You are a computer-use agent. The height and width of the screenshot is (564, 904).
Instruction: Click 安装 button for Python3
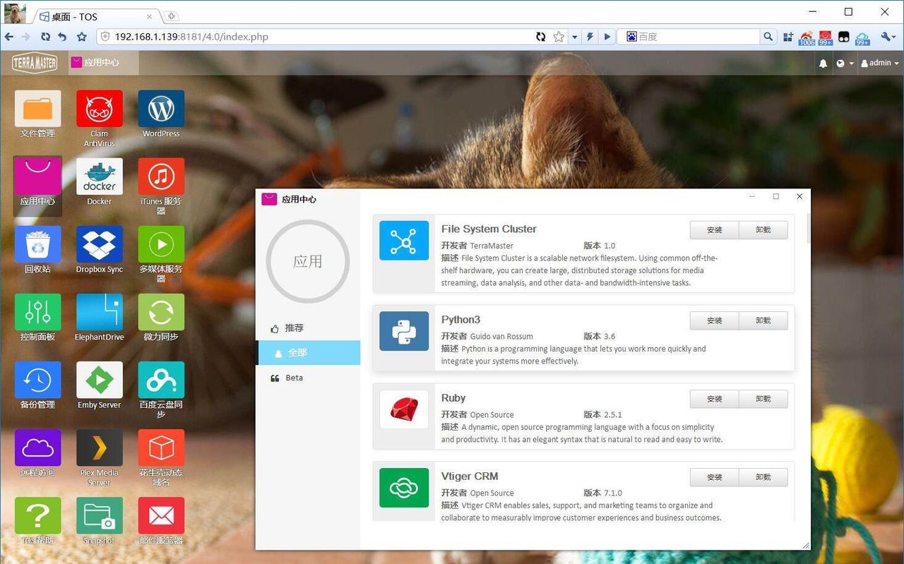(x=714, y=320)
